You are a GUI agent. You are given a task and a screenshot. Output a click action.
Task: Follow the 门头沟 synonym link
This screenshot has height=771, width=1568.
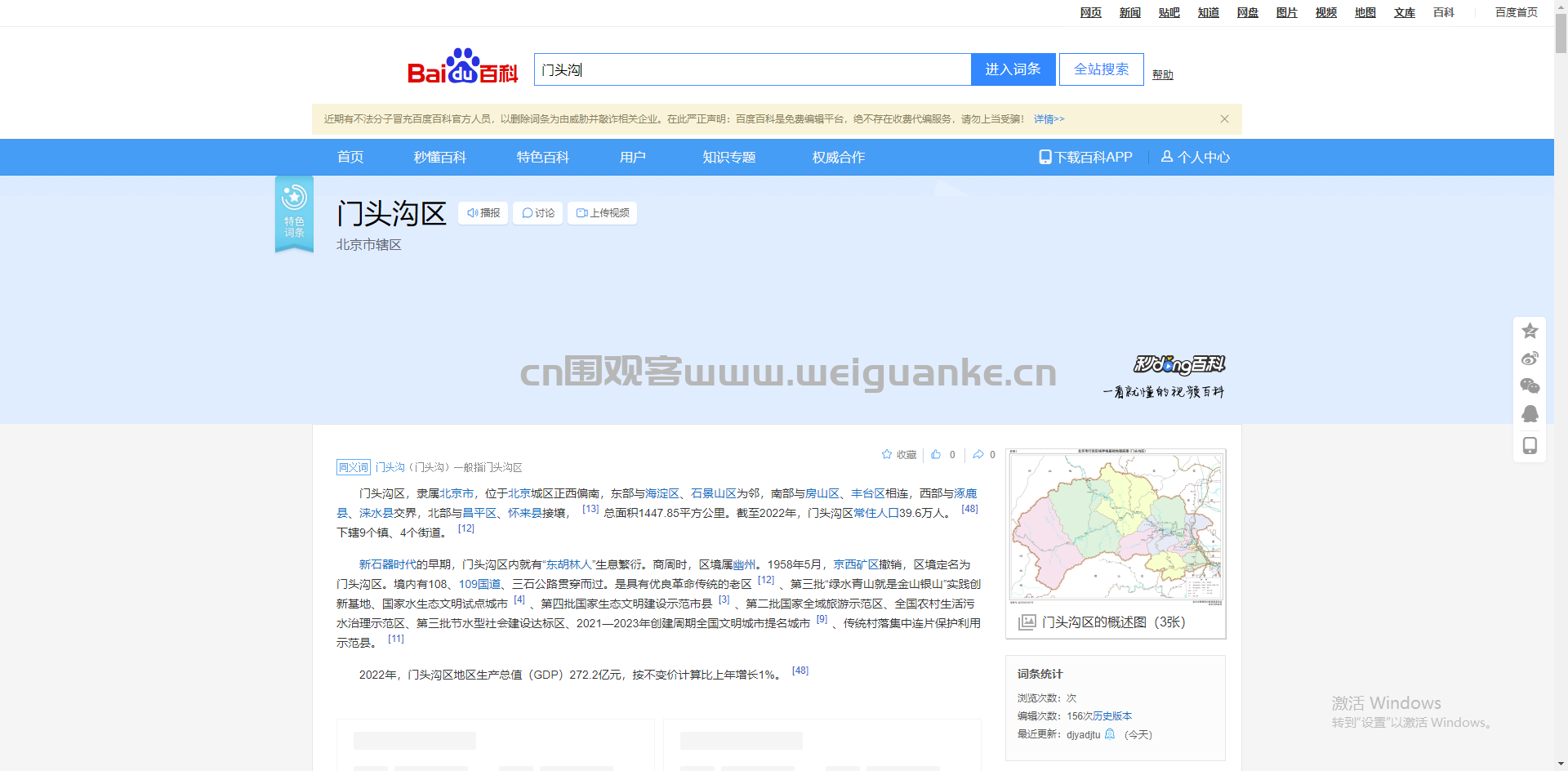click(390, 467)
